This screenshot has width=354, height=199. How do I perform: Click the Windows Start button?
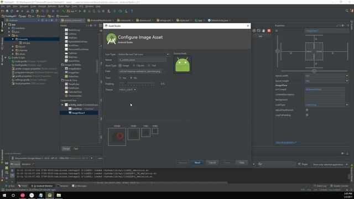4,195
